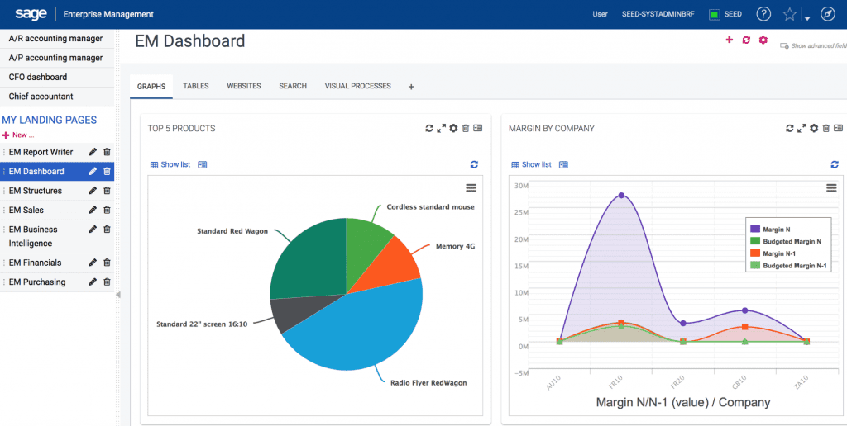Show list in Top 5 Products

tap(170, 164)
